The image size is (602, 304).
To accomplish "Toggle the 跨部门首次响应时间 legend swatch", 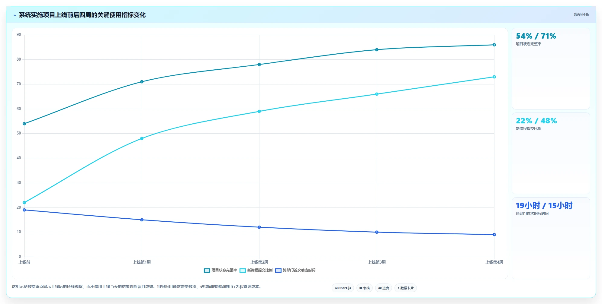I will pos(278,271).
